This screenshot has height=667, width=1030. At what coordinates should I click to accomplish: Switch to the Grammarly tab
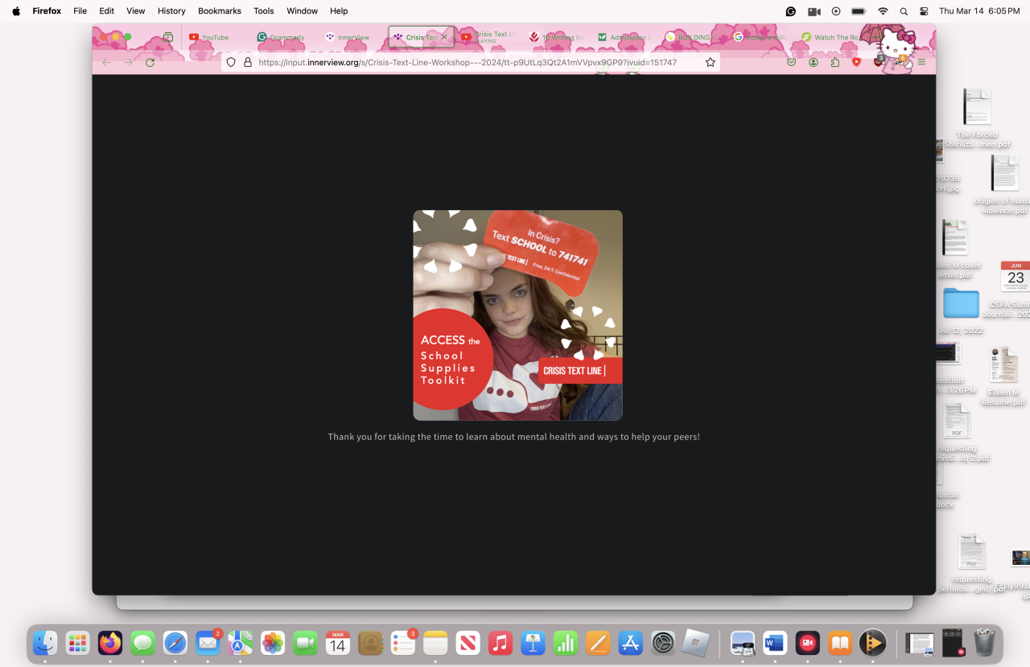click(283, 37)
